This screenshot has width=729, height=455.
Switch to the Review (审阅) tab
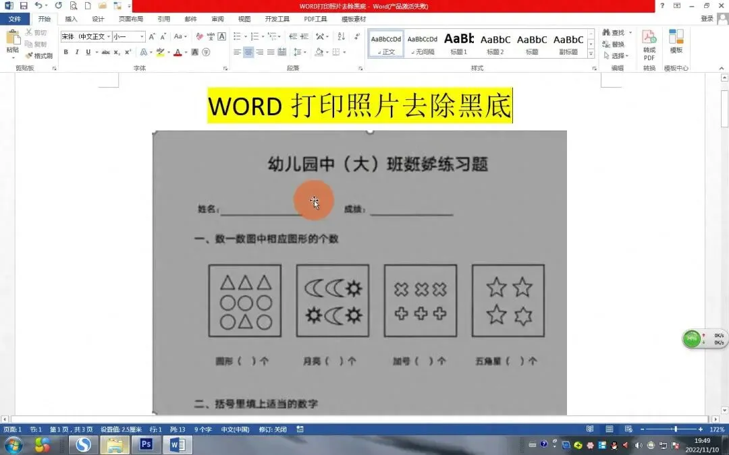tap(217, 19)
